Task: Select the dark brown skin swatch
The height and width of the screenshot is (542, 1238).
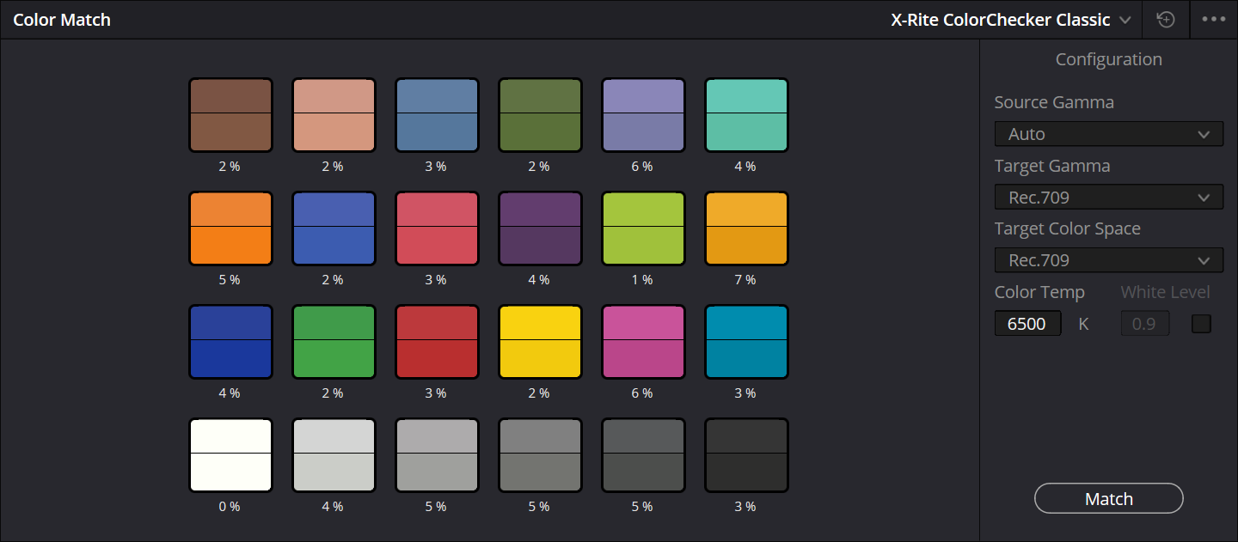Action: 230,115
